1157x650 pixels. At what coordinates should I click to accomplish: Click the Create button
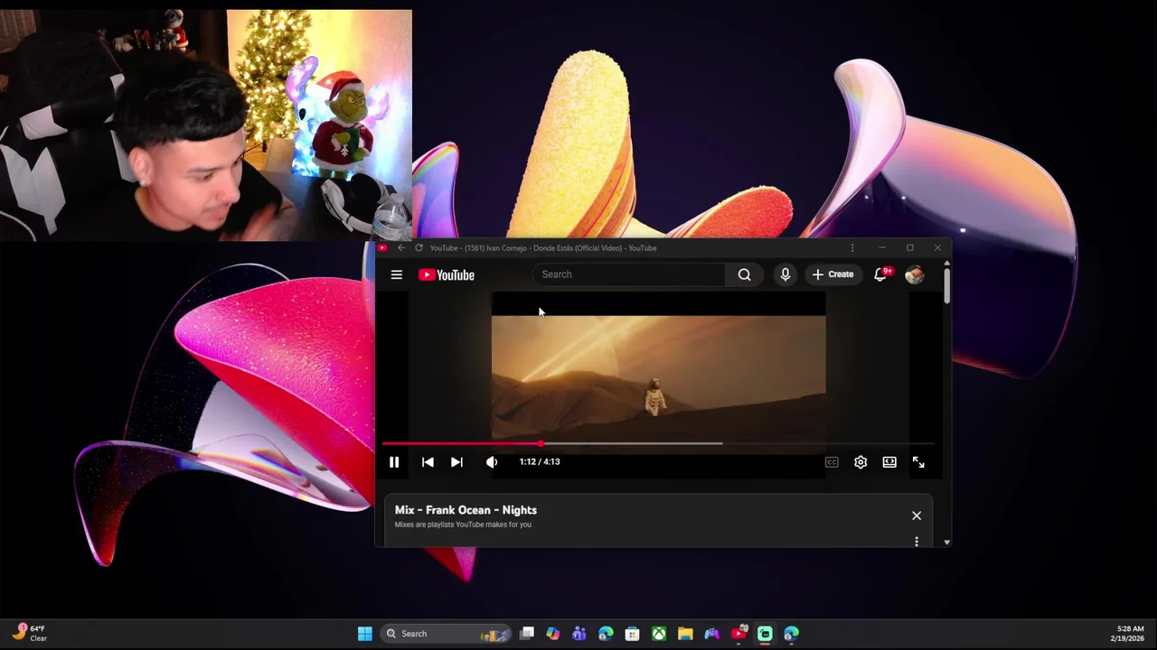(x=832, y=274)
